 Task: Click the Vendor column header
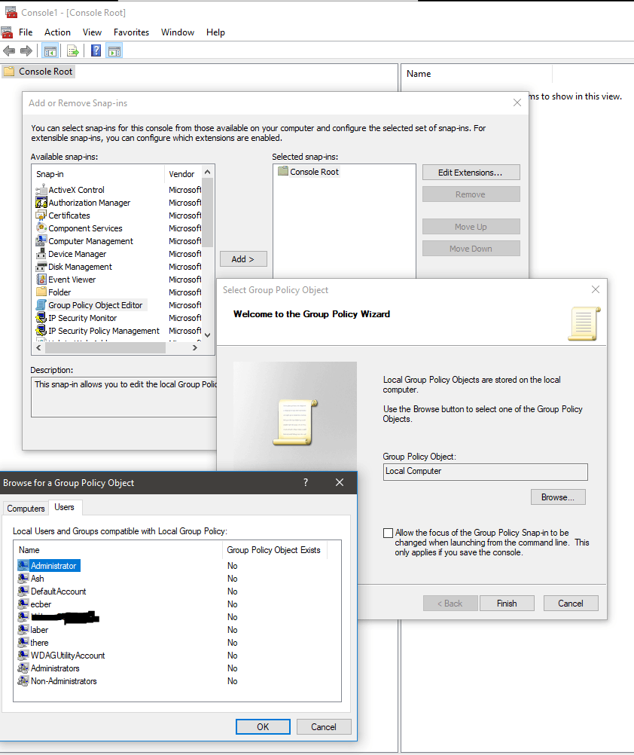pyautogui.click(x=184, y=174)
